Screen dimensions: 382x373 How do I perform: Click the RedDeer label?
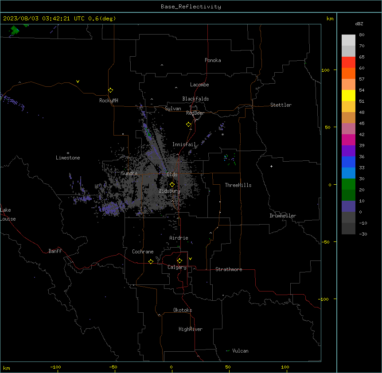(x=195, y=113)
